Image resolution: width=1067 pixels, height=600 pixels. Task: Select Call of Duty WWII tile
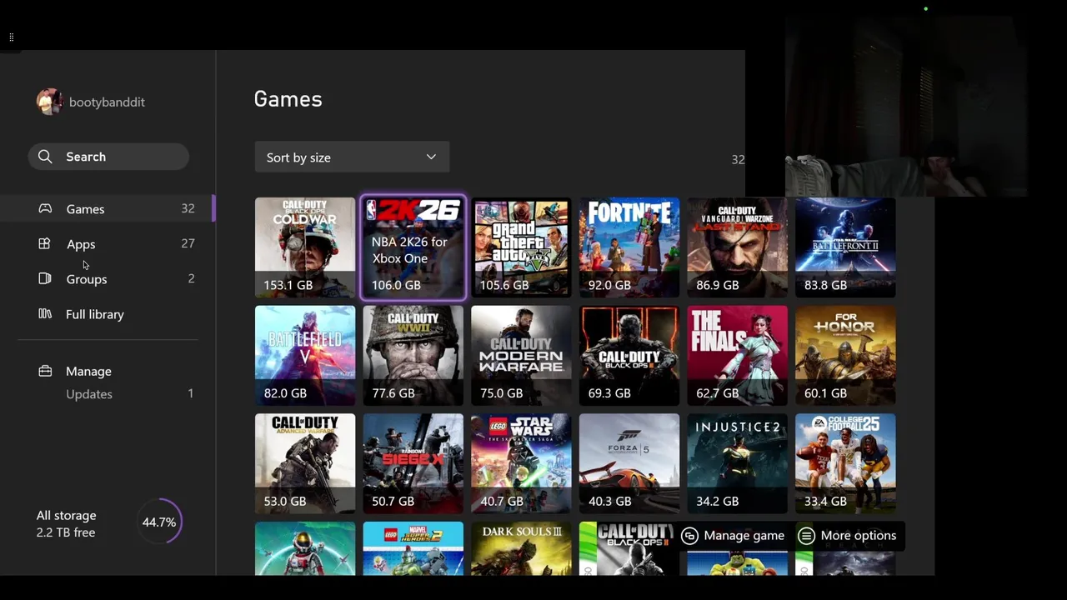(413, 356)
